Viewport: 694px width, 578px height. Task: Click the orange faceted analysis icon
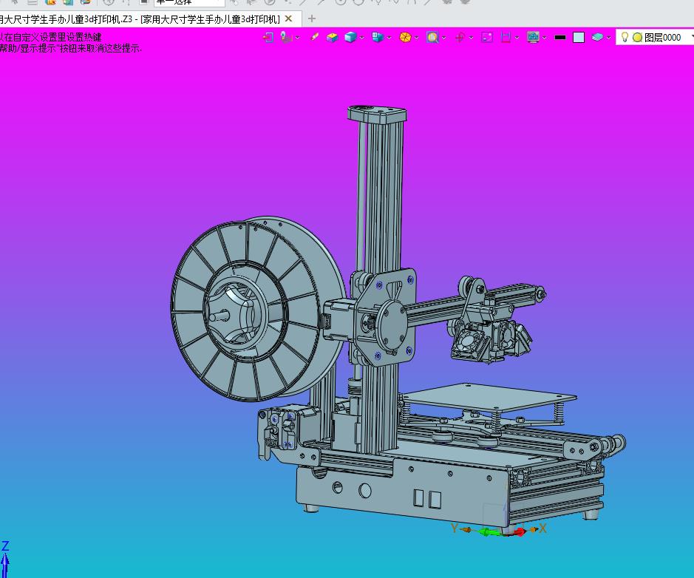click(x=405, y=37)
